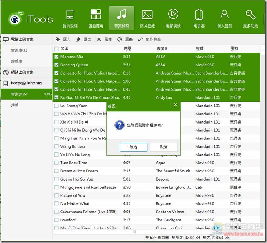267x243 pixels.
Task: Open the Music on Computer section
Action: 22,39
